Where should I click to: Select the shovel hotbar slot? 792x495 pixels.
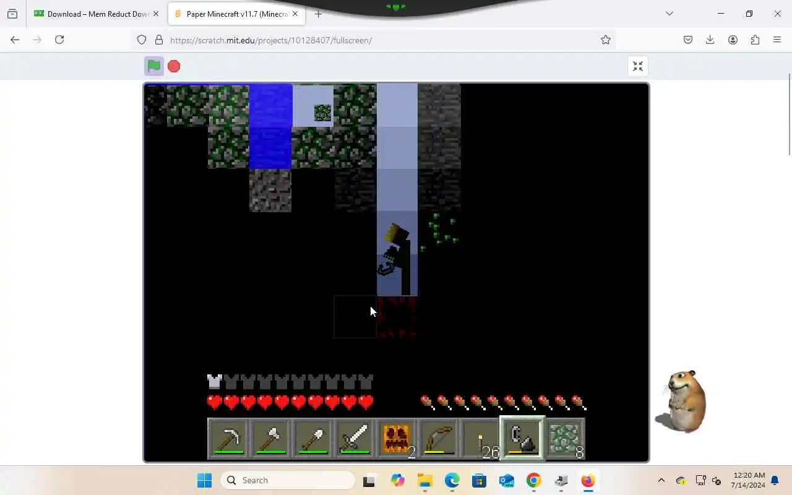[312, 439]
